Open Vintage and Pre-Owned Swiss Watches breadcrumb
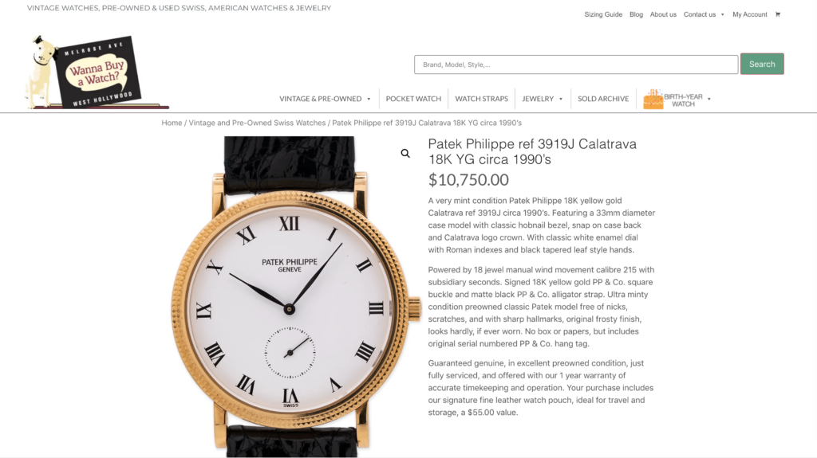Screen dimensions: 817x458 coord(257,123)
